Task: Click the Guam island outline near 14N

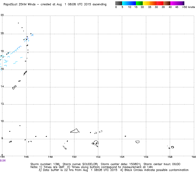Action: pyautogui.click(x=14, y=87)
